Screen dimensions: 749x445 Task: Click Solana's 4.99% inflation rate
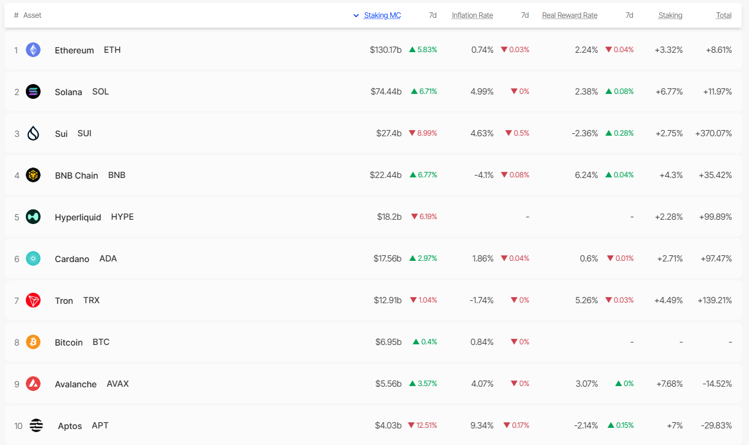tap(482, 91)
